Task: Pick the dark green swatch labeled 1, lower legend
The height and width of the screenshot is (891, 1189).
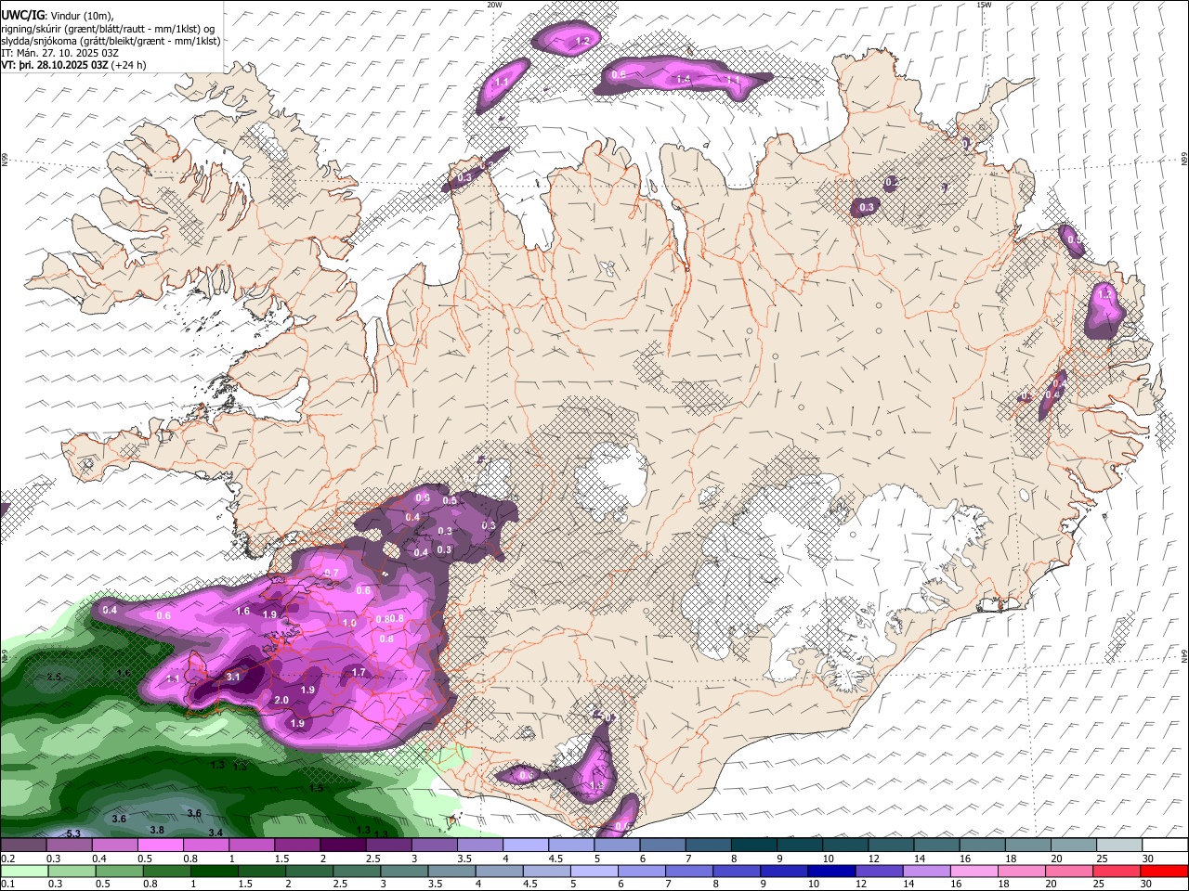Action: click(214, 871)
